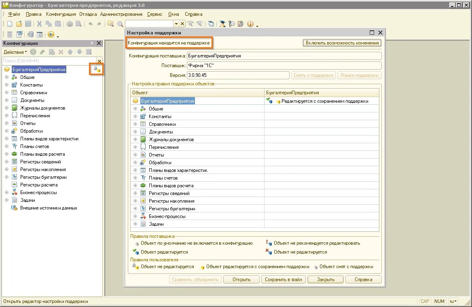Click the Поиск field in Конфигурация panel
The image size is (472, 307).
point(49,61)
